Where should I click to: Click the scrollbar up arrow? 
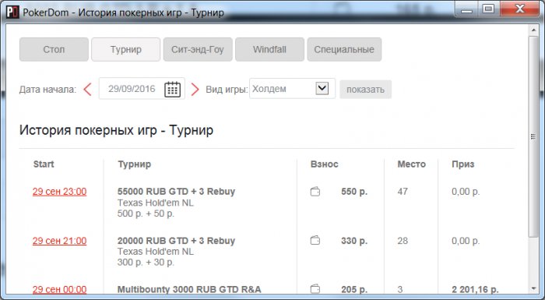[x=533, y=30]
